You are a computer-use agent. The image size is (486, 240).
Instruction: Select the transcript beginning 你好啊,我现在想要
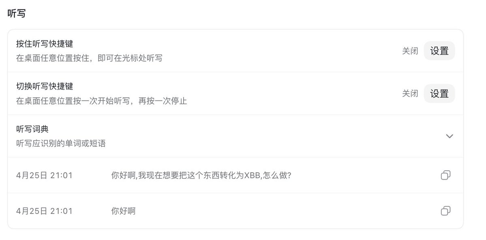(x=201, y=176)
